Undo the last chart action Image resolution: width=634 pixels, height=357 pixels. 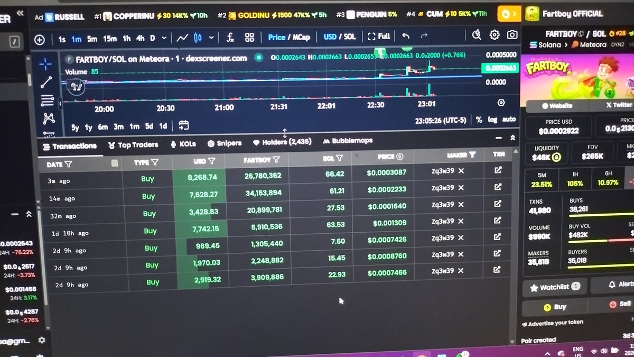[x=405, y=36]
